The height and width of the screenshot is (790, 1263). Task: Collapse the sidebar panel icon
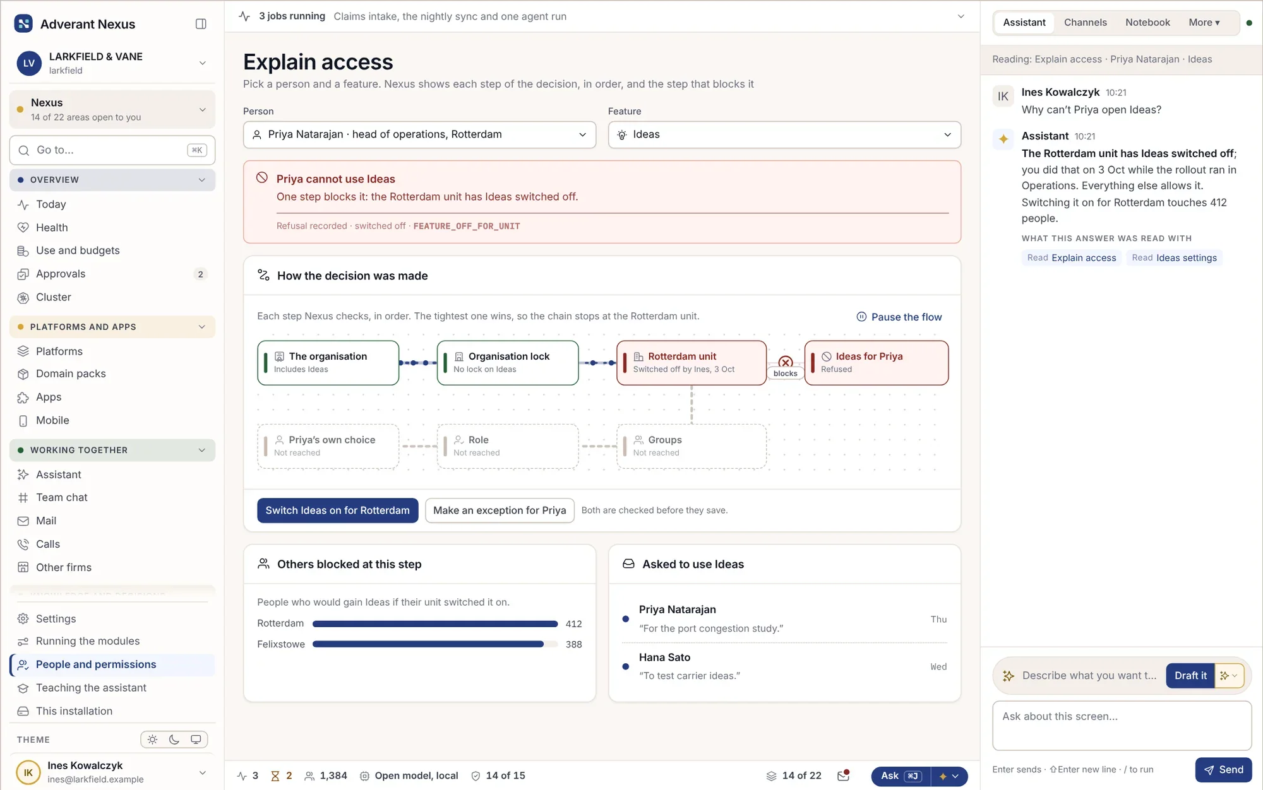point(201,24)
